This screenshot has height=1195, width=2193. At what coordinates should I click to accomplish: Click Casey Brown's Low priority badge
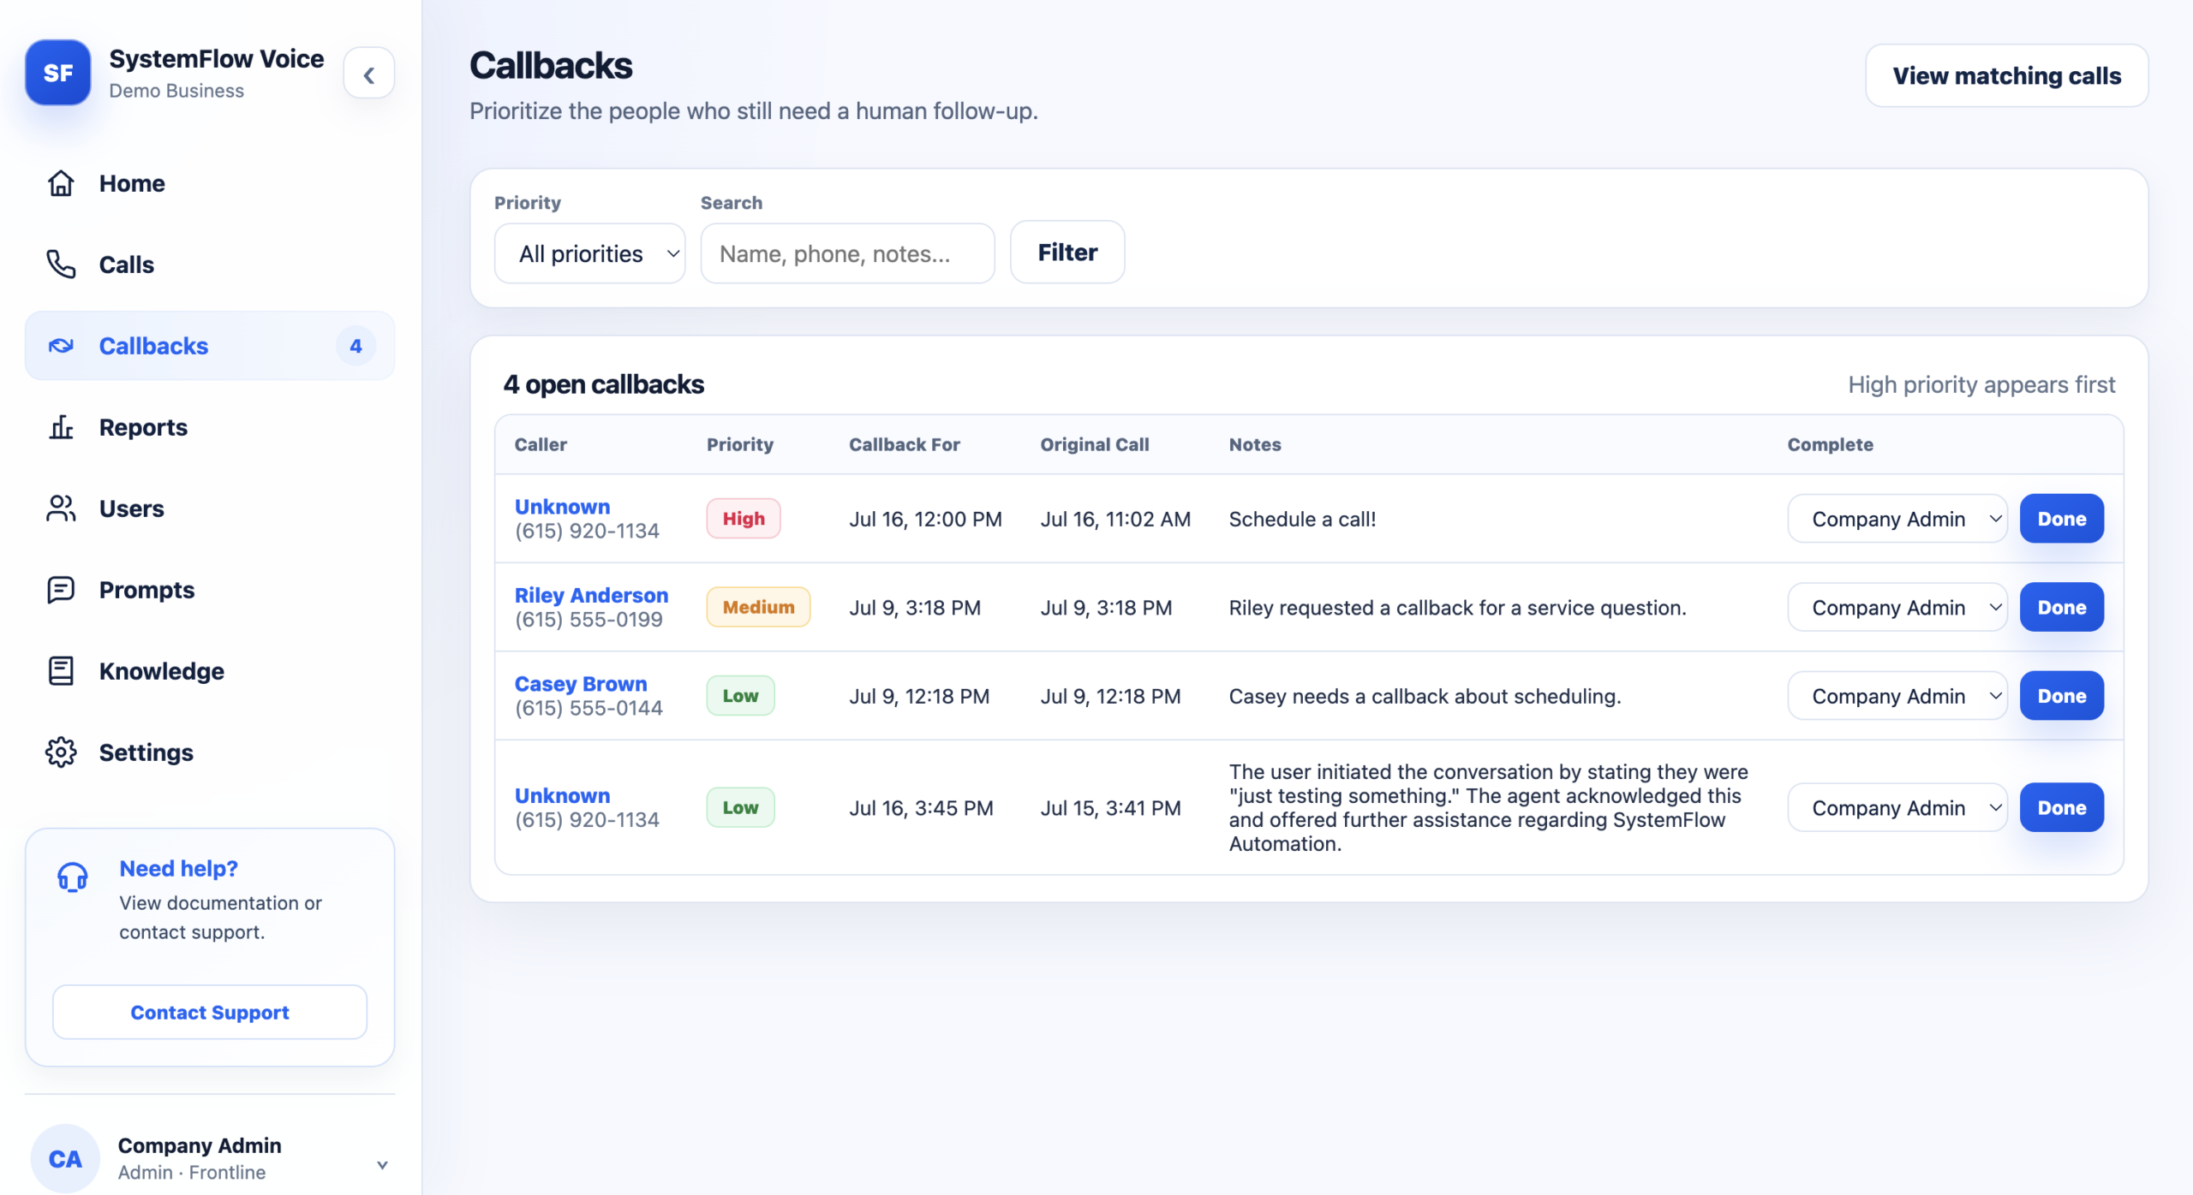[x=740, y=696]
